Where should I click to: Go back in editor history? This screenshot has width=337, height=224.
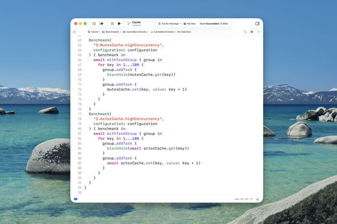tap(80, 32)
